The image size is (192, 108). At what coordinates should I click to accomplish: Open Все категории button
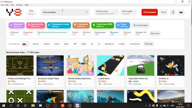click(x=140, y=25)
